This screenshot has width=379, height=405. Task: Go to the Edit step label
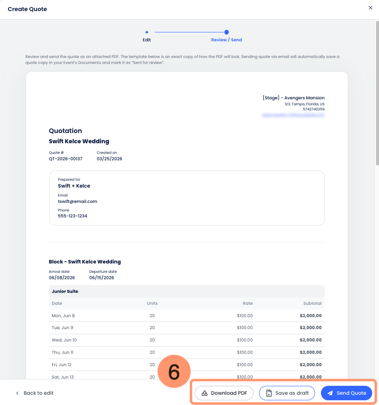(147, 40)
